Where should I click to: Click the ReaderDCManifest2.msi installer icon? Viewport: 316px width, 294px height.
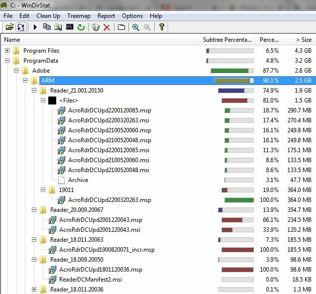click(52, 280)
